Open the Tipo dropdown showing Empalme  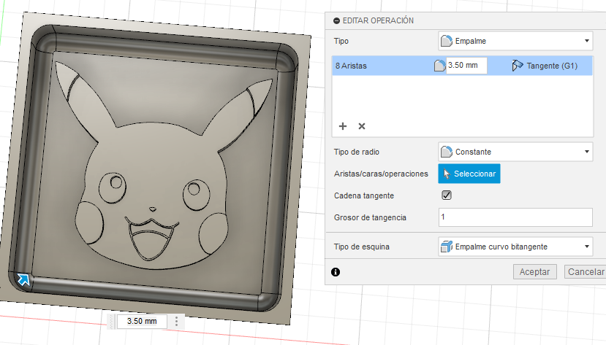[515, 41]
